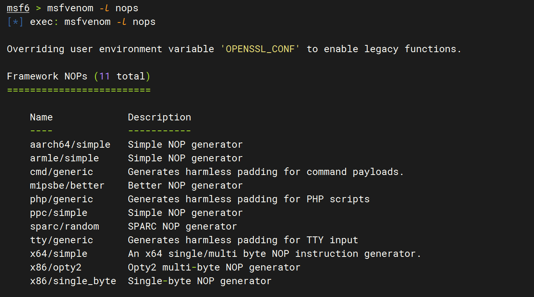This screenshot has height=297, width=534.
Task: Select the x86/opty2 entry
Action: click(x=56, y=267)
